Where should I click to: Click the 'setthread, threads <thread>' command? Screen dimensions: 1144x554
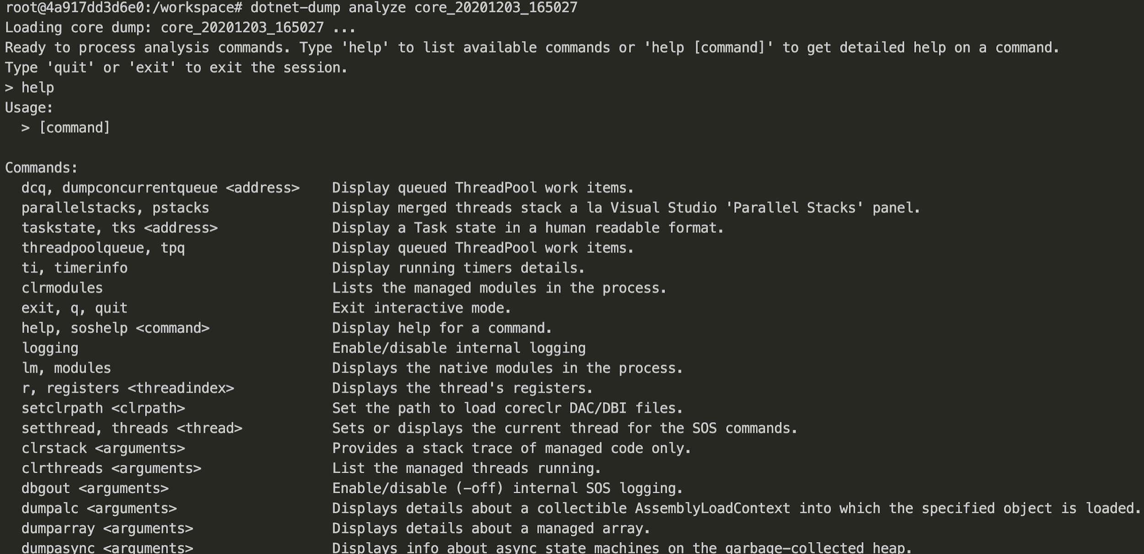click(x=132, y=429)
